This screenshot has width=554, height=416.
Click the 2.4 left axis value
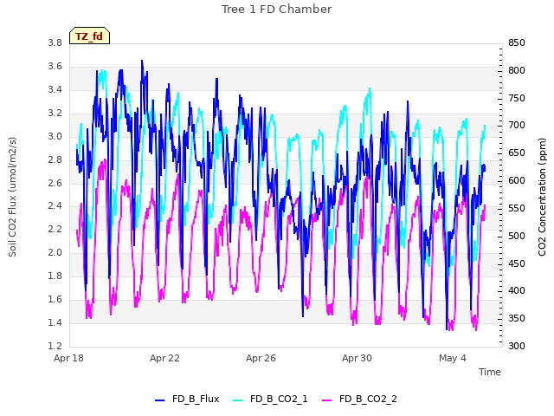[x=55, y=206]
